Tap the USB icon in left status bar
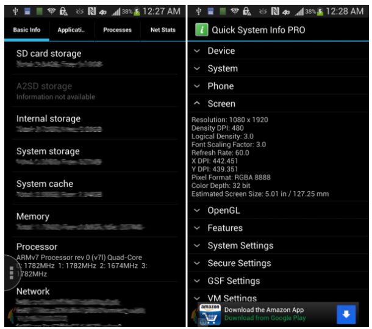 tap(12, 12)
